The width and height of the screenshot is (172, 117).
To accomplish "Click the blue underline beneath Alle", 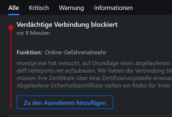I will [x=14, y=14].
